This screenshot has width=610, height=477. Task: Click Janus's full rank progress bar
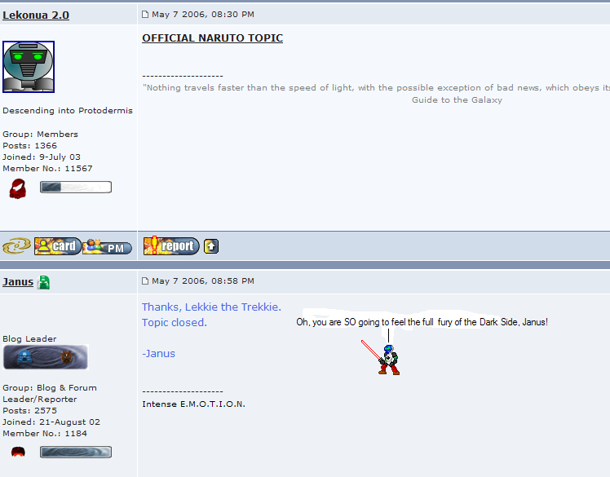point(76,452)
